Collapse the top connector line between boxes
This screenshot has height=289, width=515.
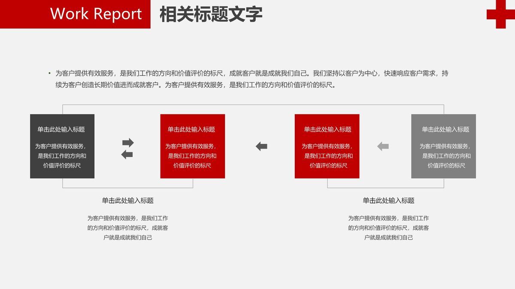[x=253, y=106]
